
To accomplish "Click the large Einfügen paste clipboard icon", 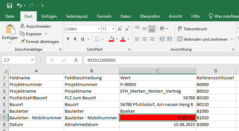I will coord(10,29).
